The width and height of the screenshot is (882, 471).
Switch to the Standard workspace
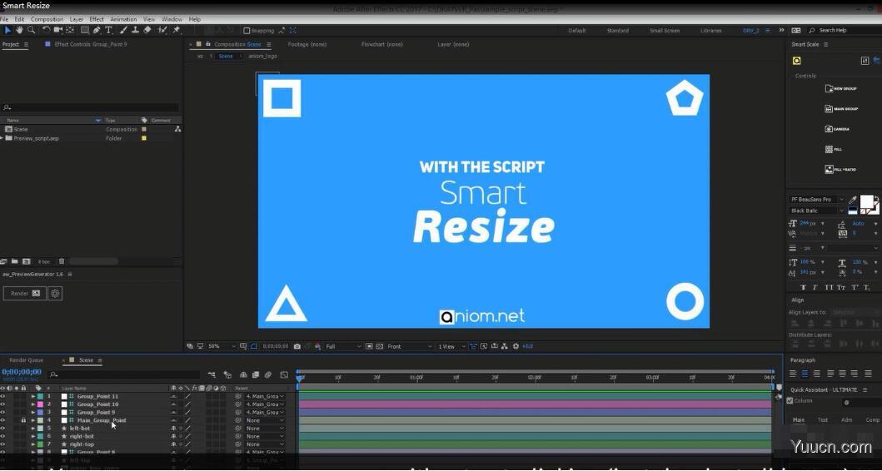click(x=618, y=30)
